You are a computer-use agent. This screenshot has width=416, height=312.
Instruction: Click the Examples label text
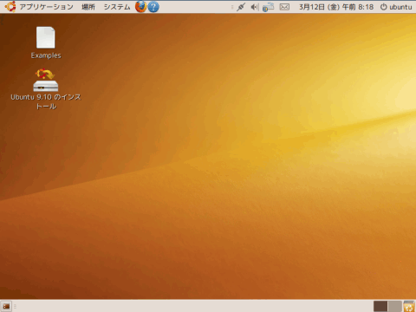[46, 55]
